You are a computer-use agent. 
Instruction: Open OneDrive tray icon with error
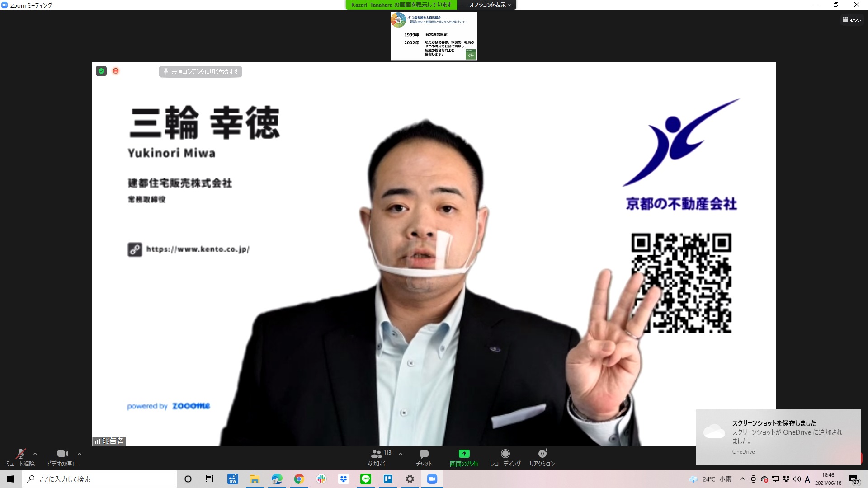coord(764,479)
